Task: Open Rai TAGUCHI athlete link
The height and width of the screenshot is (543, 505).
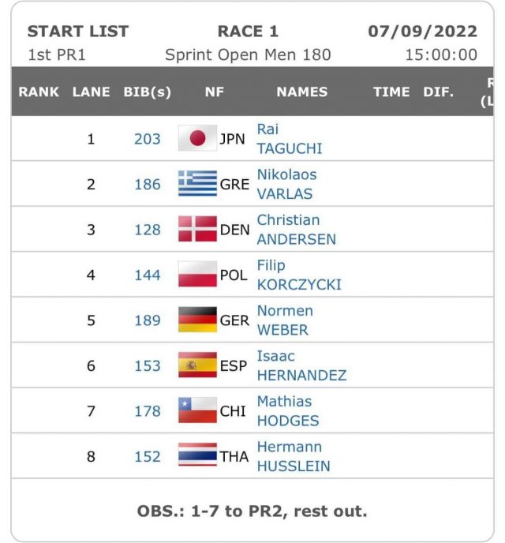Action: (x=290, y=139)
